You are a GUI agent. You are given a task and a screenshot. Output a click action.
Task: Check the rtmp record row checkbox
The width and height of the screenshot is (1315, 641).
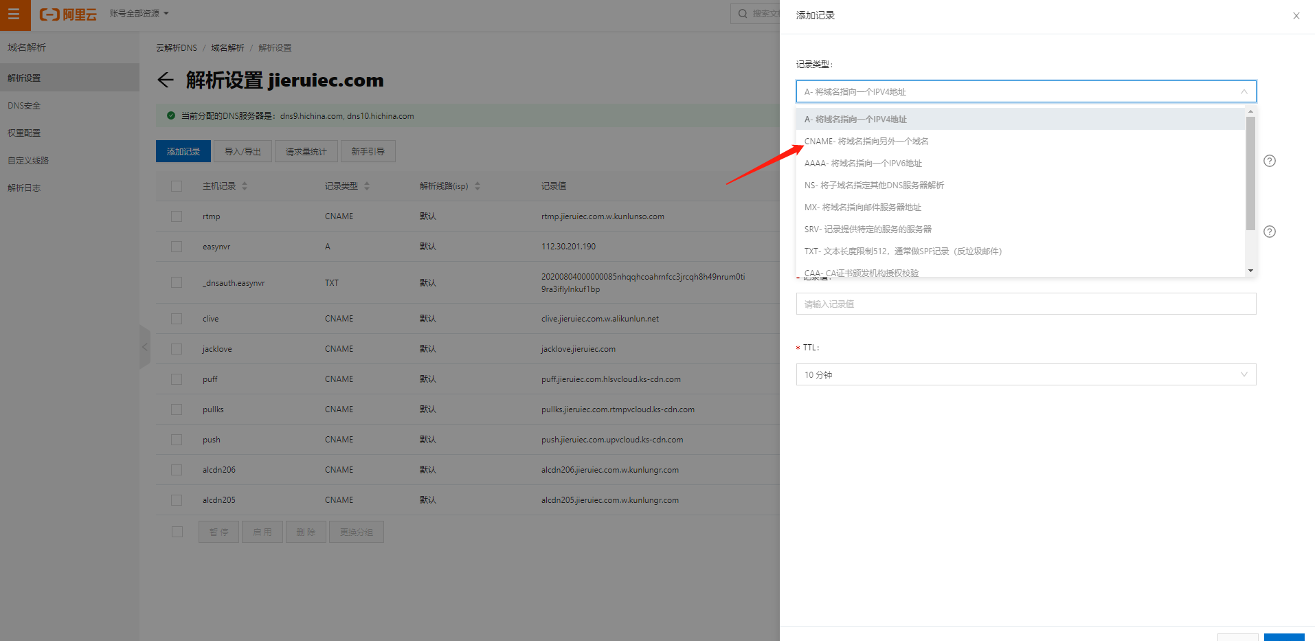coord(177,216)
